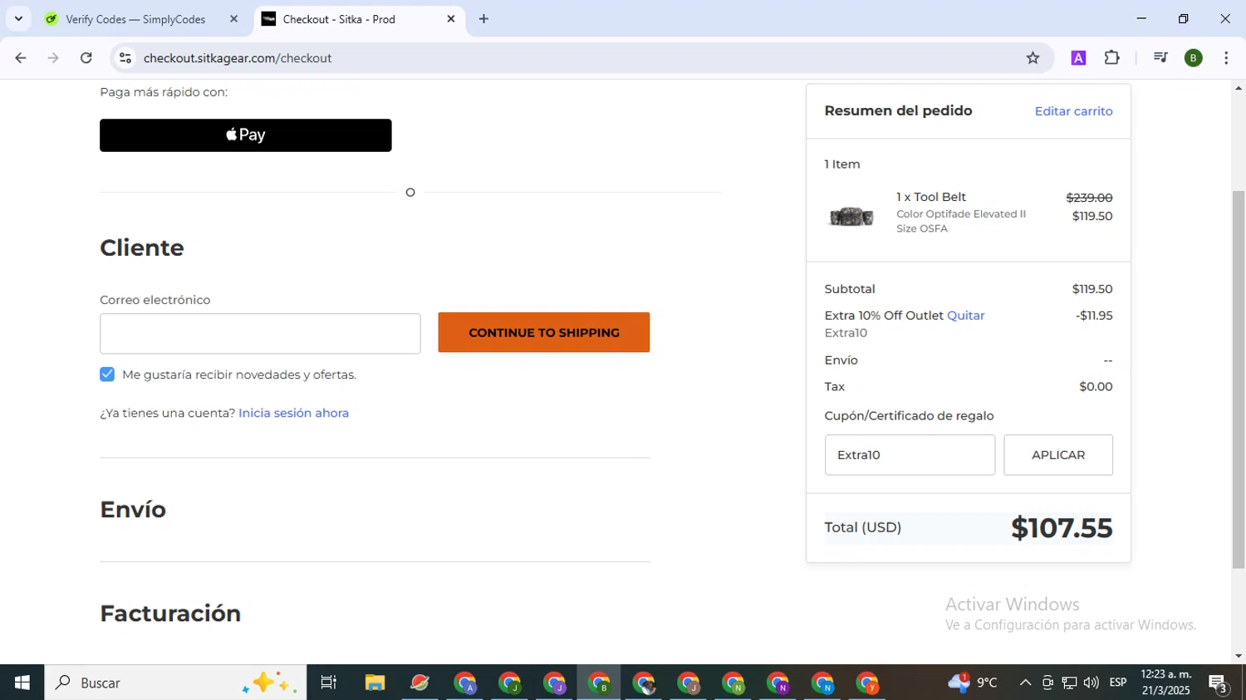Screen dimensions: 1246x700
Task: Click the coupon code field containing Extra10
Action: (x=910, y=455)
